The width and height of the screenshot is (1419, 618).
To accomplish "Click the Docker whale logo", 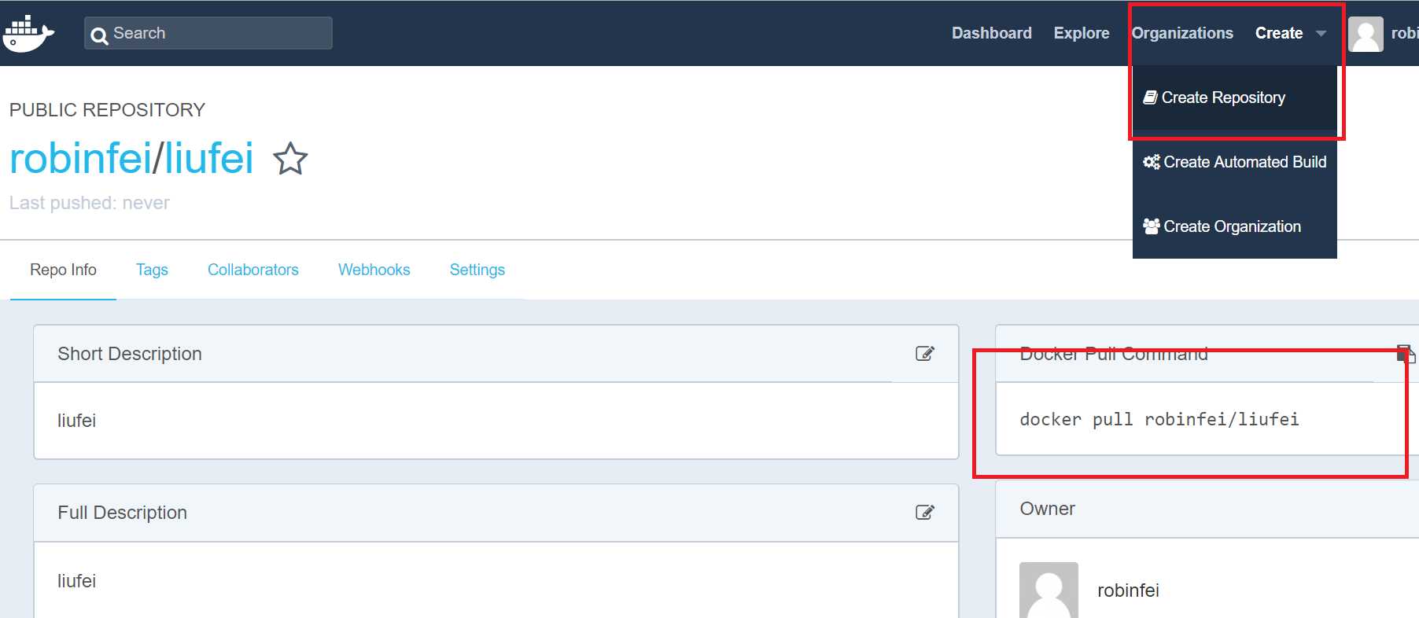I will click(28, 33).
